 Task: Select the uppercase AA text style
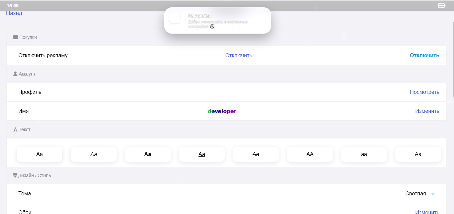click(x=310, y=154)
